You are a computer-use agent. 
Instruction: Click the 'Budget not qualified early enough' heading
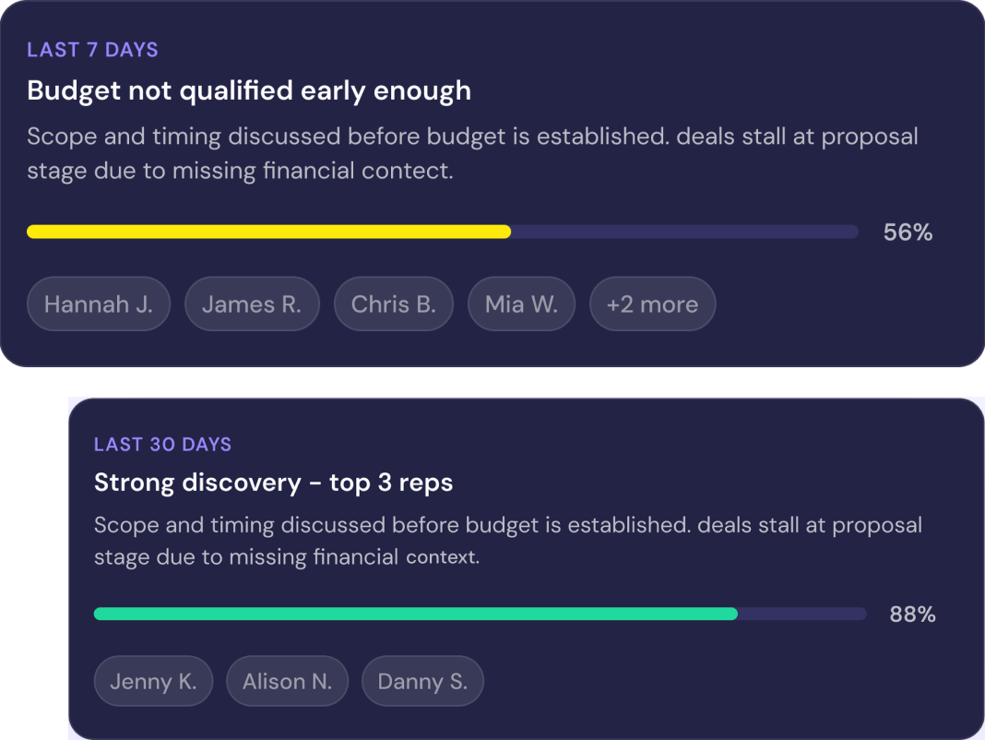pos(250,90)
